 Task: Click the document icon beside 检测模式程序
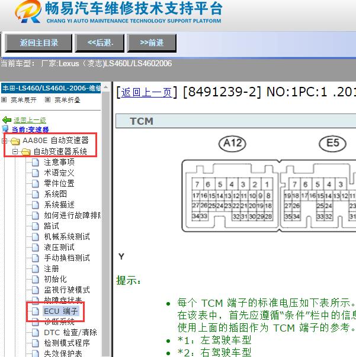[x=35, y=343]
